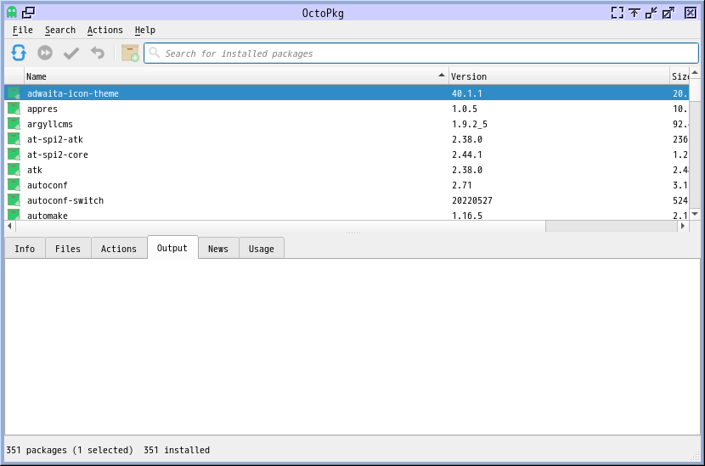Click the fullscreen brackets titlebar icon
This screenshot has width=705, height=466.
point(618,13)
